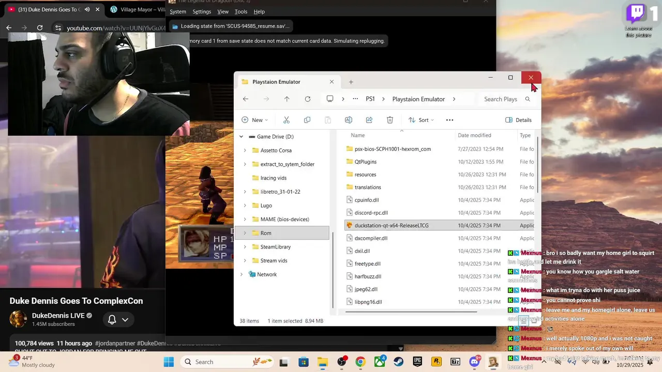Open the hidden path ellipsis in address bar
This screenshot has height=372, width=662.
(x=355, y=99)
